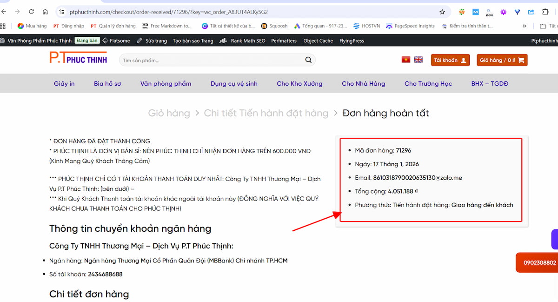Select Văn phòng phẩm menu item

point(166,84)
